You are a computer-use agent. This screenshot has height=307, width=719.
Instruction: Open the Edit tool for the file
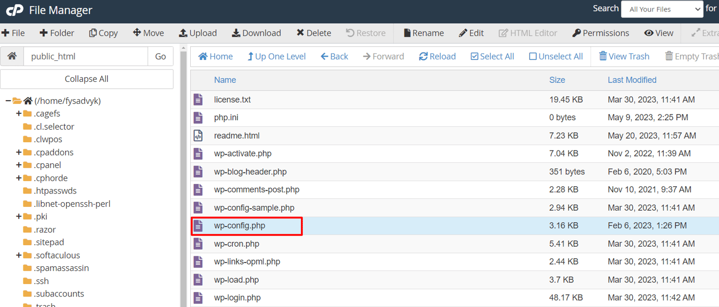(471, 33)
